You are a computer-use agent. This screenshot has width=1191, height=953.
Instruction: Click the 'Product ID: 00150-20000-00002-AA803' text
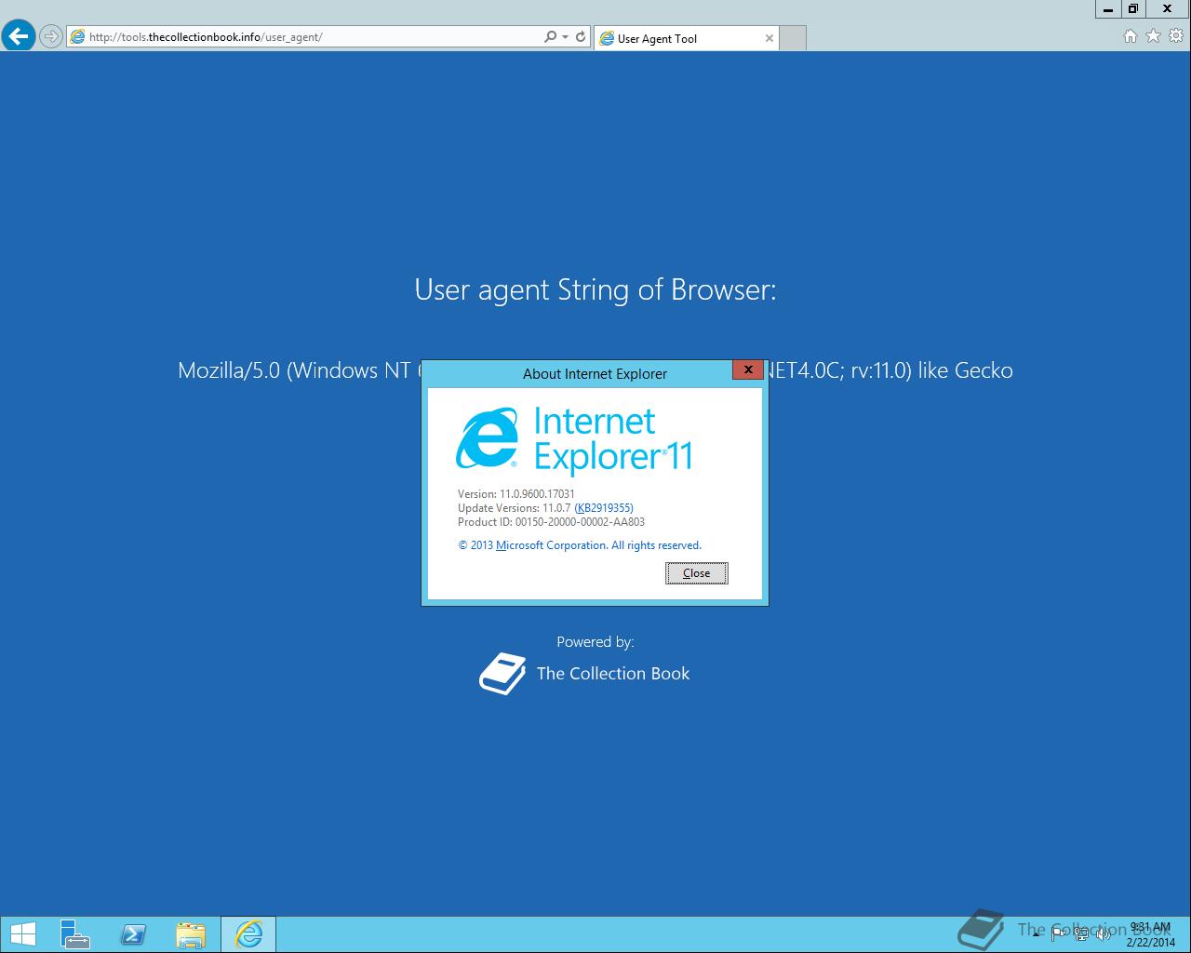tap(551, 522)
